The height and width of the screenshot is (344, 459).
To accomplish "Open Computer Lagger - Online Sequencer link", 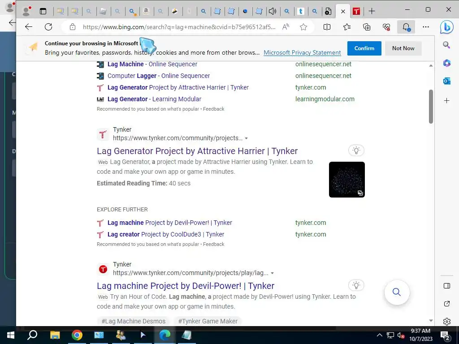I will (158, 76).
